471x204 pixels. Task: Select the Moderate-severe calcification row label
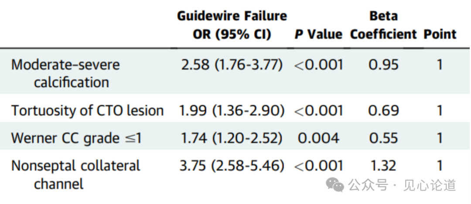(x=65, y=73)
